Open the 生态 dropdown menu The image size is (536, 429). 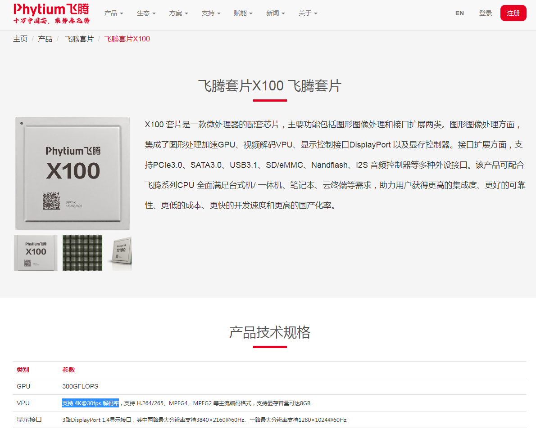click(146, 13)
